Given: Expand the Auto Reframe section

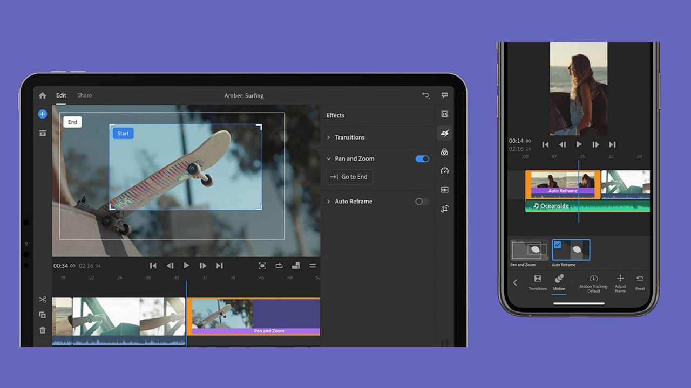Looking at the screenshot, I should pos(328,202).
